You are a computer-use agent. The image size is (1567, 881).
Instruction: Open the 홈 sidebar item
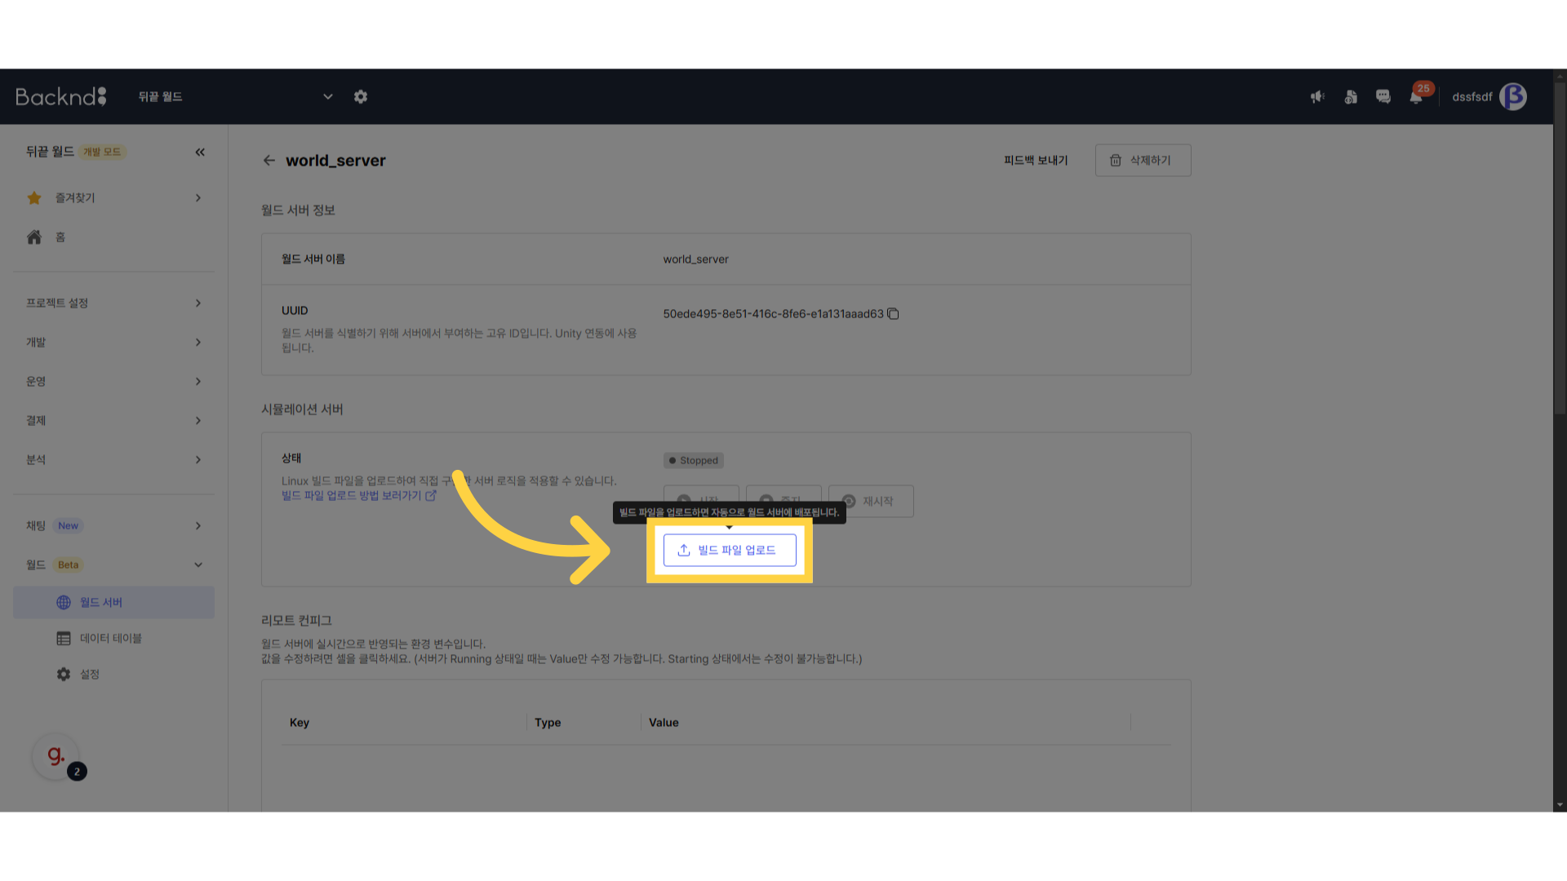point(60,237)
